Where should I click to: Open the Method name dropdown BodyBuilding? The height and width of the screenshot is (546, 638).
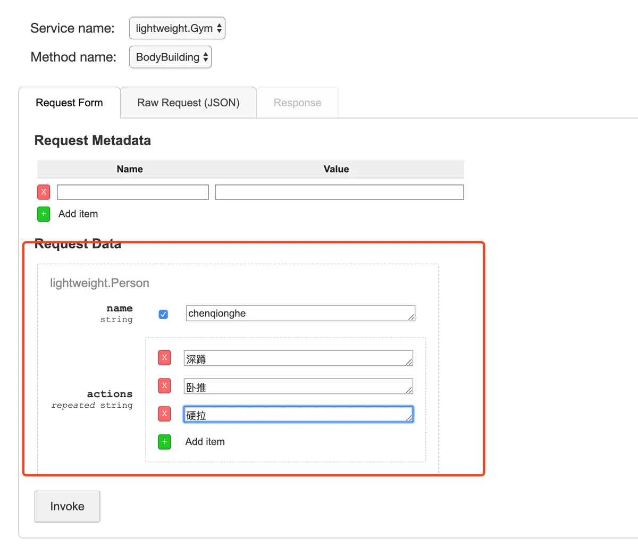[x=170, y=57]
